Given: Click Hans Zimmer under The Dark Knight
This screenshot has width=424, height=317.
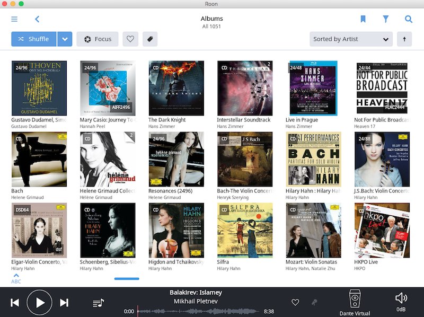Looking at the screenshot, I should click(162, 126).
